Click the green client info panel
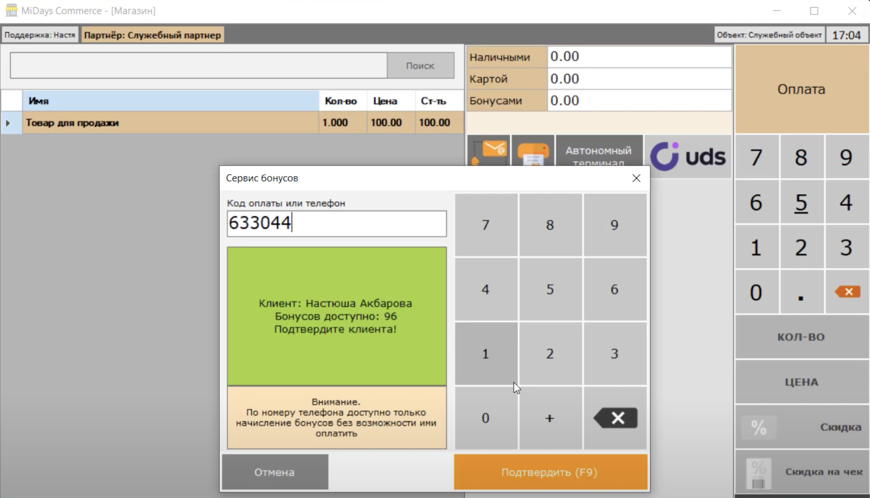Screen dimensions: 870x498 point(336,316)
